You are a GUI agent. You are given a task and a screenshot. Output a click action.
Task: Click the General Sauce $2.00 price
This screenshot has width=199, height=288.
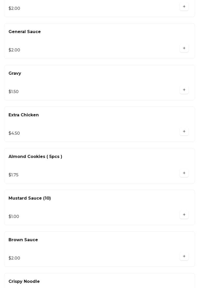[14, 50]
